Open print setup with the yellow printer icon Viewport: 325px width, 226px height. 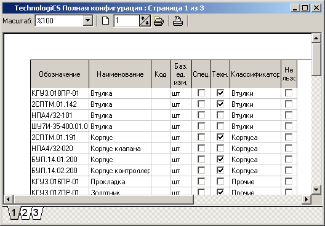pos(159,21)
